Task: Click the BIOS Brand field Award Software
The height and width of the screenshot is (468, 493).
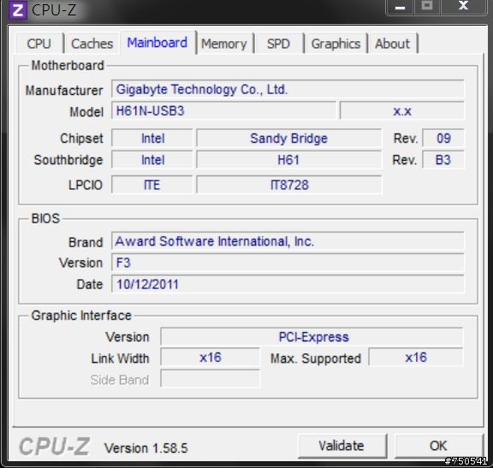Action: tap(288, 241)
